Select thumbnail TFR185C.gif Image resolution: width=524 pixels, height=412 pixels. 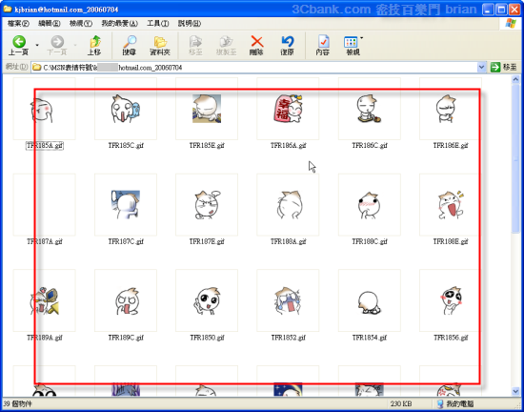[x=126, y=109]
